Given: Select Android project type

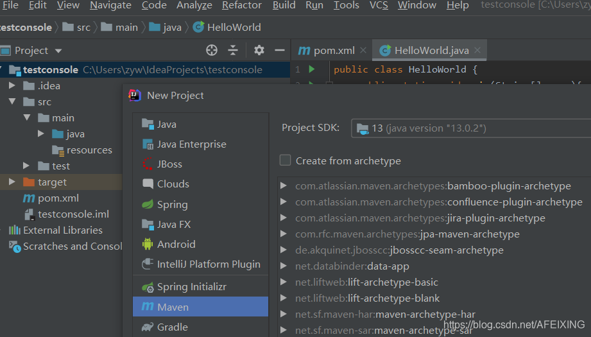Looking at the screenshot, I should pyautogui.click(x=200, y=245).
